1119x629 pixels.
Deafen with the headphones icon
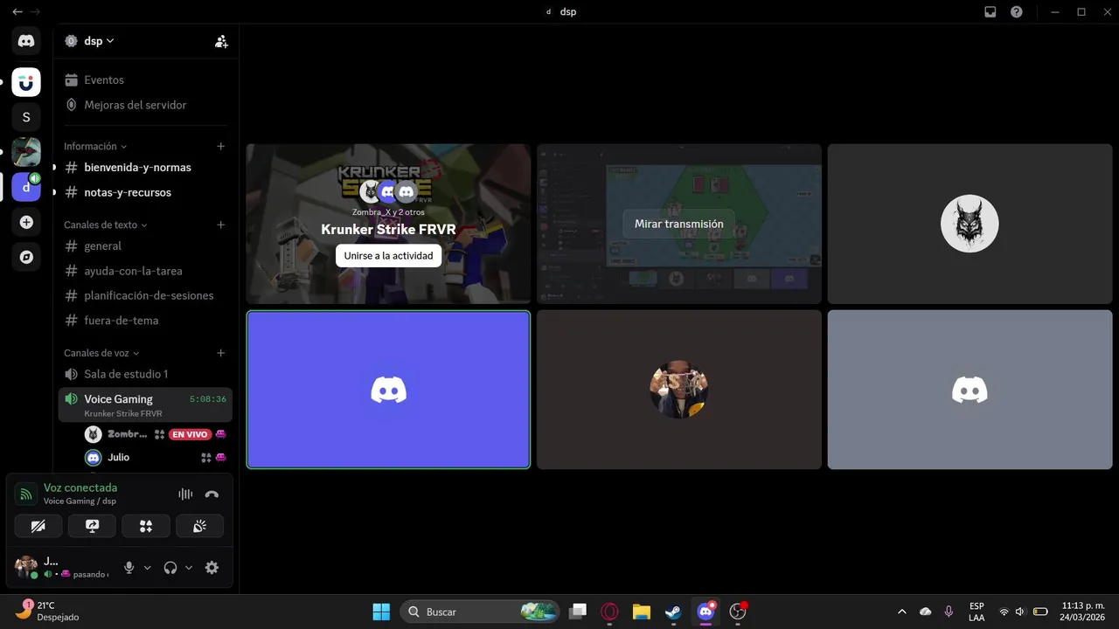pyautogui.click(x=170, y=568)
